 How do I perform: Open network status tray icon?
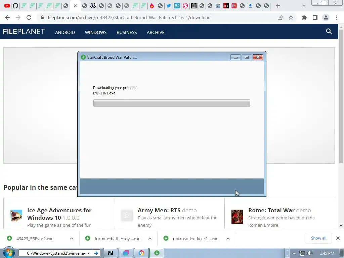[302, 253]
